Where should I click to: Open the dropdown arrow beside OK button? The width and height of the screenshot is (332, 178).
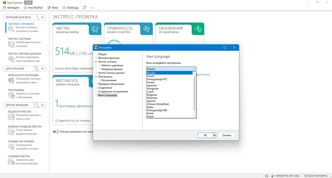click(x=214, y=135)
